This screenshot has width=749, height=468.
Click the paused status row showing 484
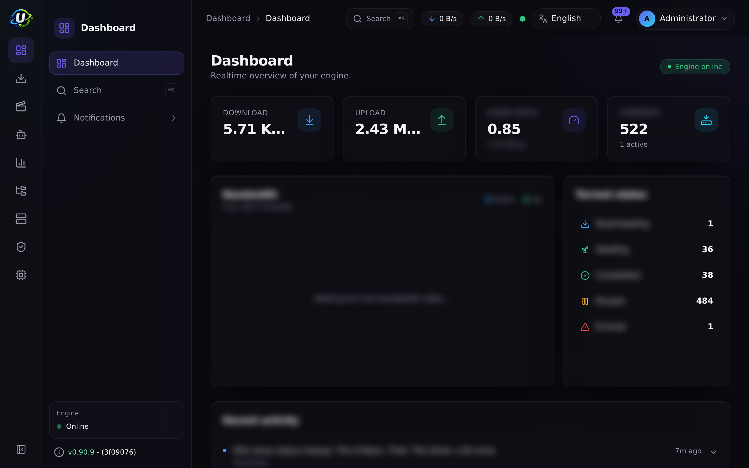[x=647, y=301]
